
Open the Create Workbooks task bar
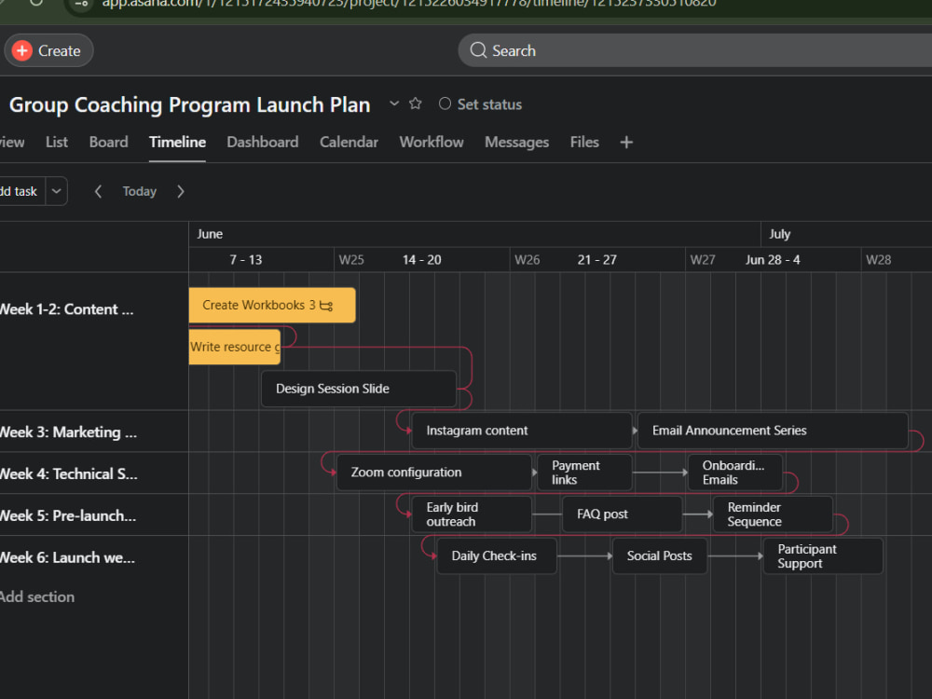pos(272,305)
